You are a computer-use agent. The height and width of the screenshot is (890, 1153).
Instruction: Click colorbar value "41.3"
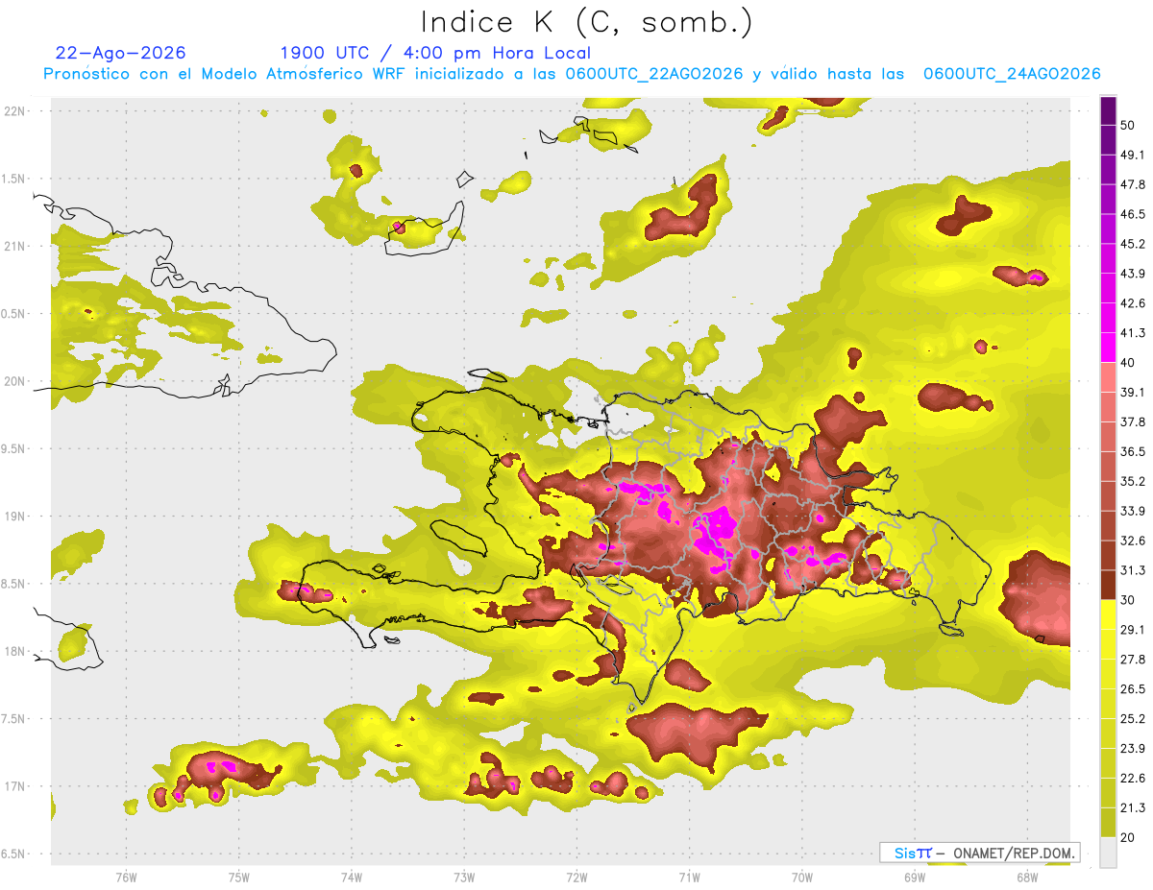(1133, 333)
